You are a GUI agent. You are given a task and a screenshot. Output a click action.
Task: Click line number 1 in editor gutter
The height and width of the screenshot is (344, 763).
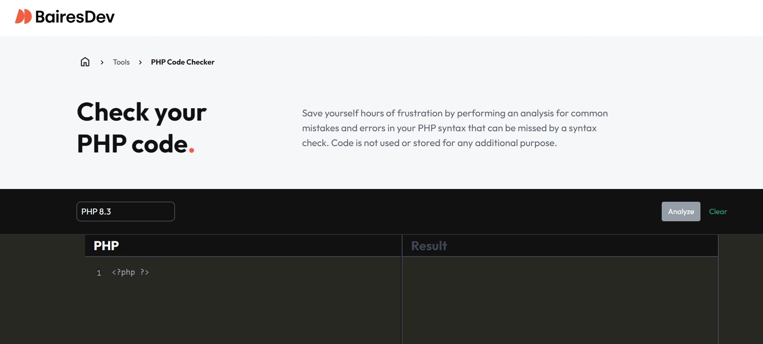click(99, 273)
